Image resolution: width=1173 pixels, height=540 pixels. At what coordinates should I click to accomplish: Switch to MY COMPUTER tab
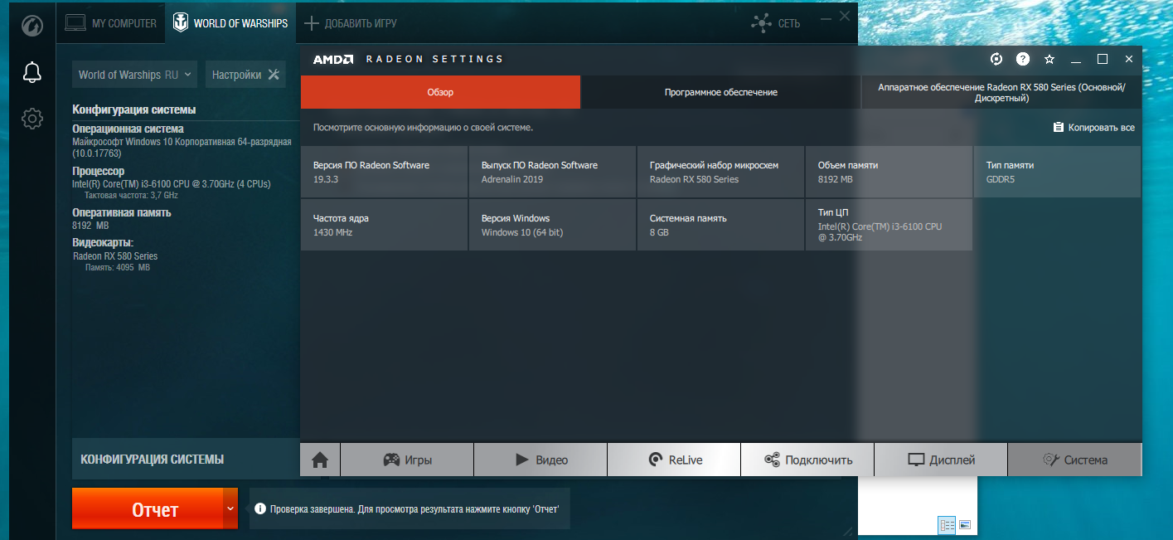(x=110, y=23)
